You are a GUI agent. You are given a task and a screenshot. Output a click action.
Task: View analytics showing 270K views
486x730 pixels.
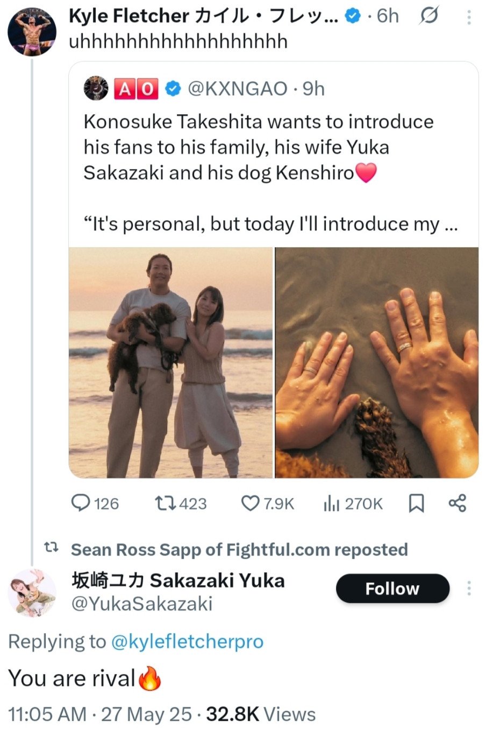[353, 504]
